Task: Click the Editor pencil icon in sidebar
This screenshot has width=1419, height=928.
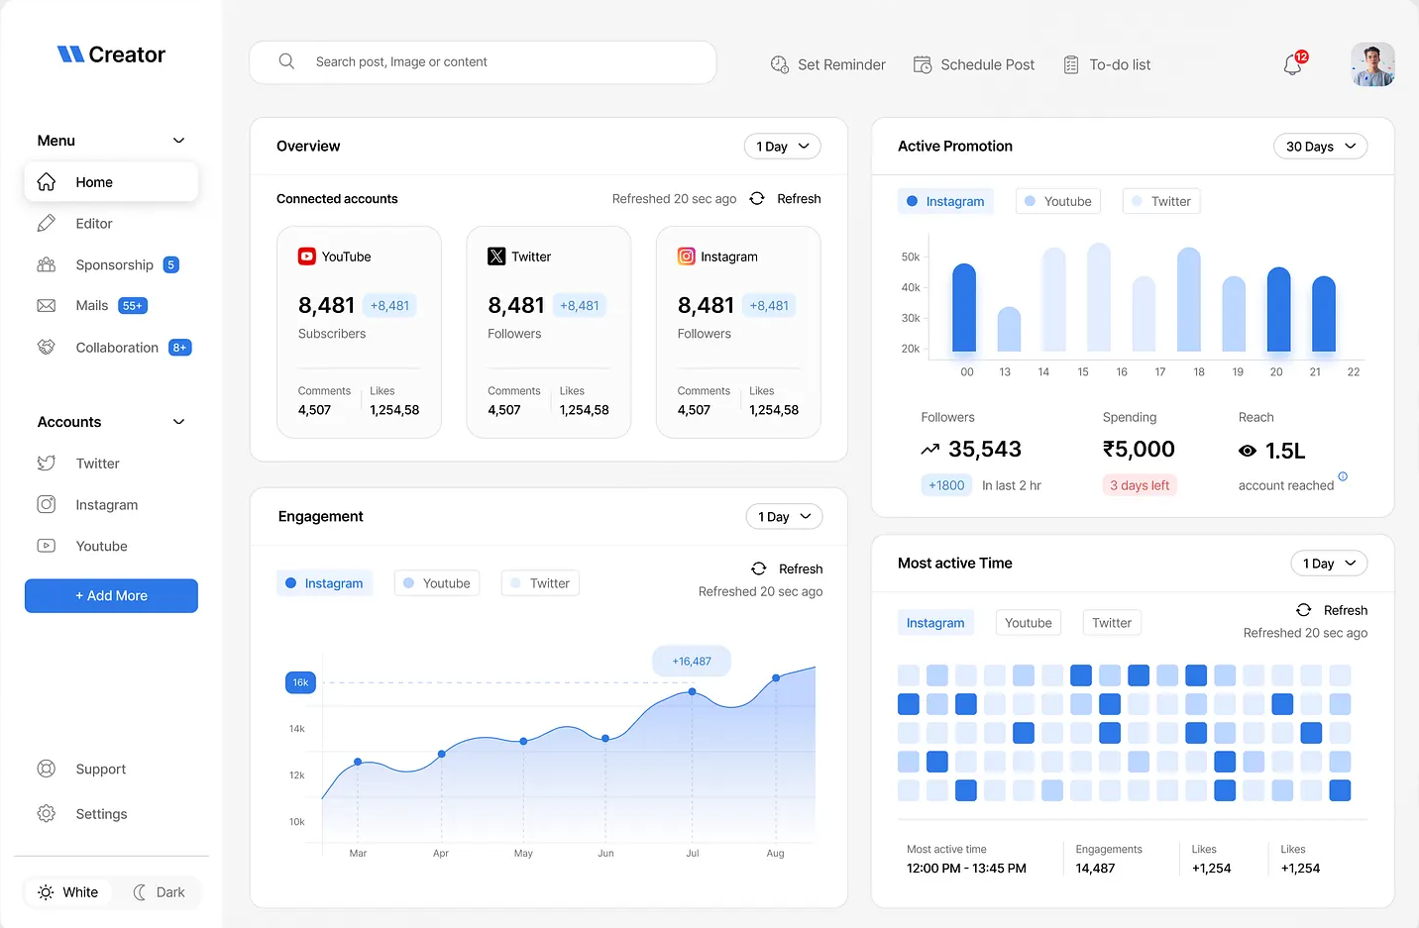Action: point(47,224)
